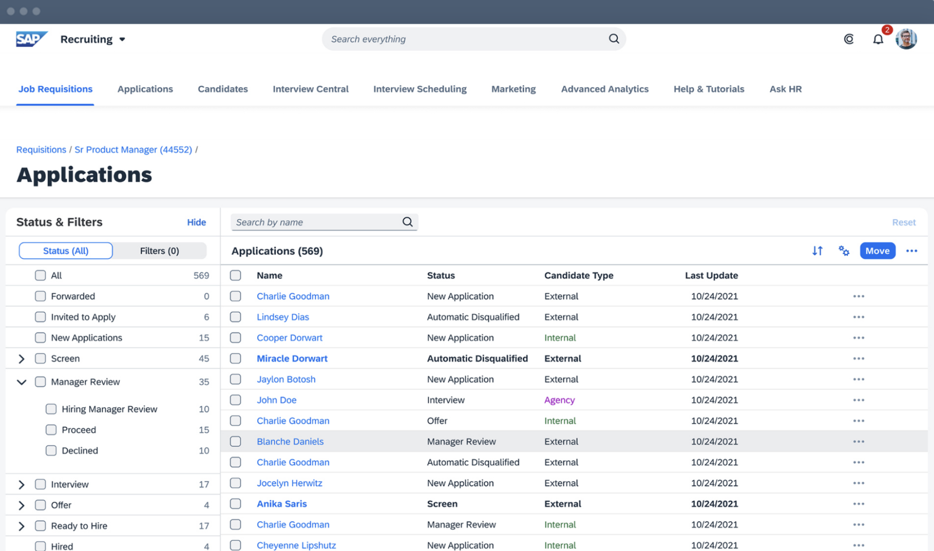Screen dimensions: 934x551
Task: Open the sort applications icon
Action: [x=817, y=251]
